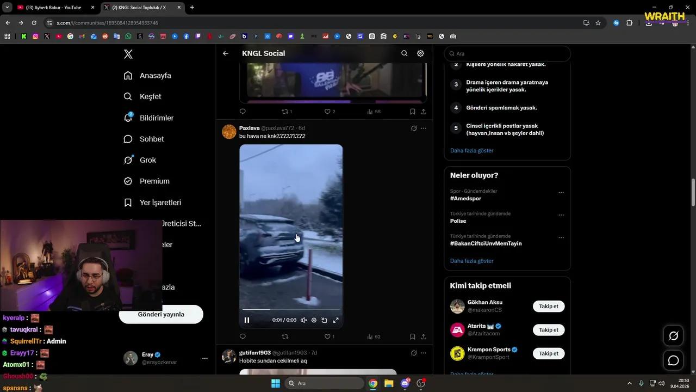Follow Gökhan Aksu with Takip et
The image size is (696, 392).
coord(549,307)
